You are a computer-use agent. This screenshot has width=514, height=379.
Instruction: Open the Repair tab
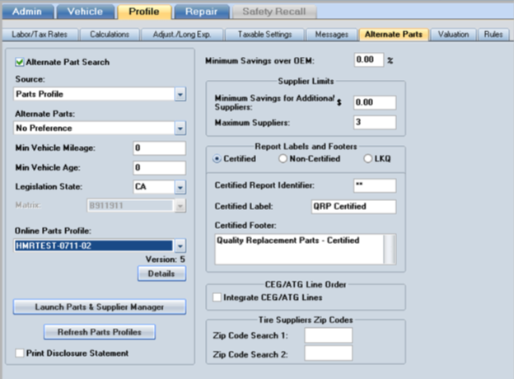click(x=202, y=12)
